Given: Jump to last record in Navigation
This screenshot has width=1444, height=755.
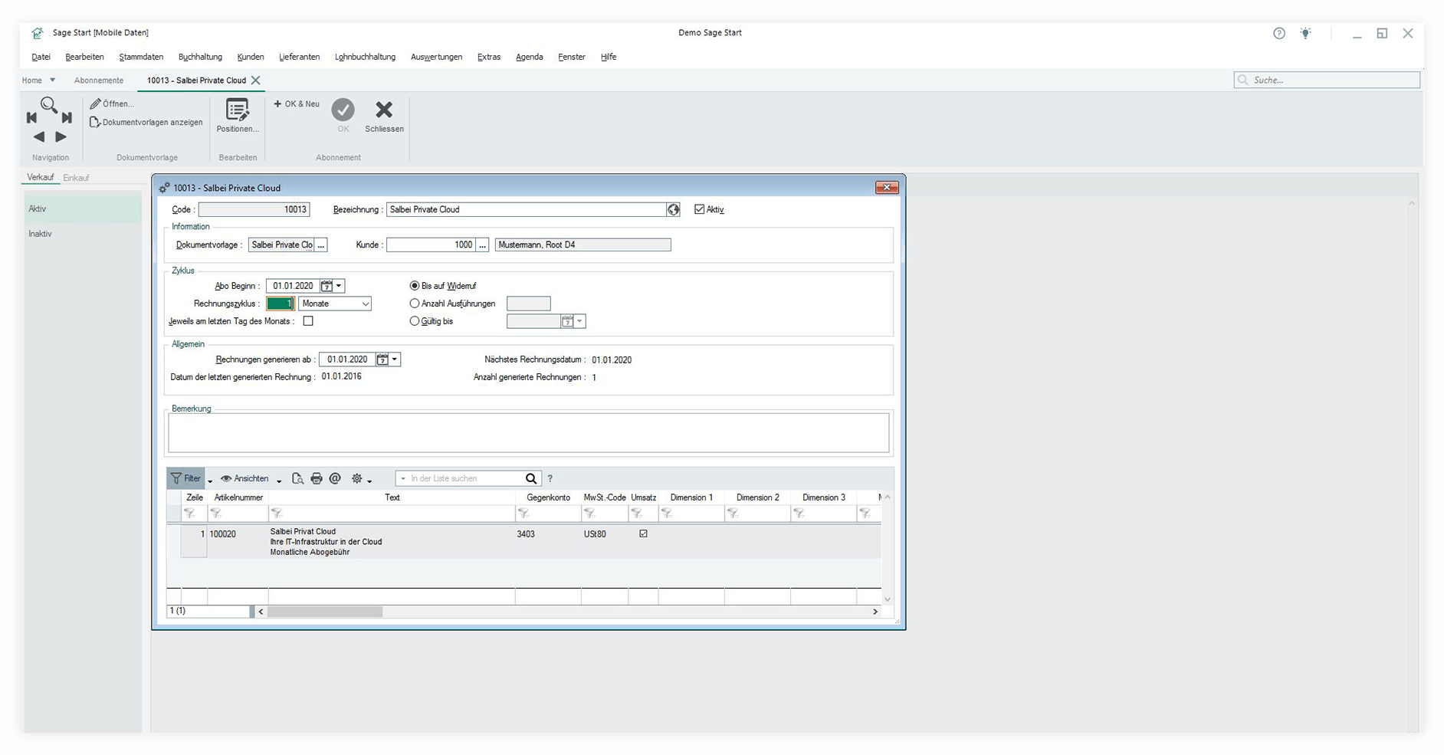Looking at the screenshot, I should coord(67,117).
